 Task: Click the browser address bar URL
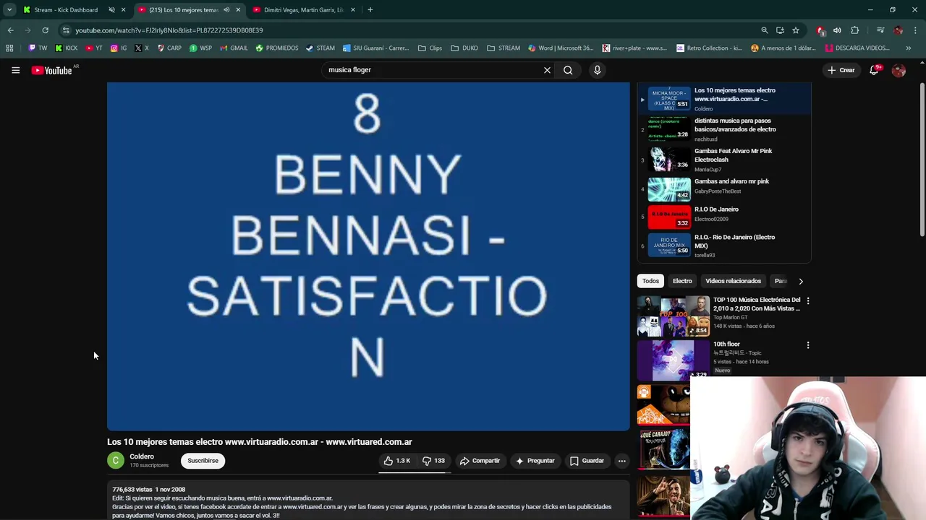tap(169, 30)
